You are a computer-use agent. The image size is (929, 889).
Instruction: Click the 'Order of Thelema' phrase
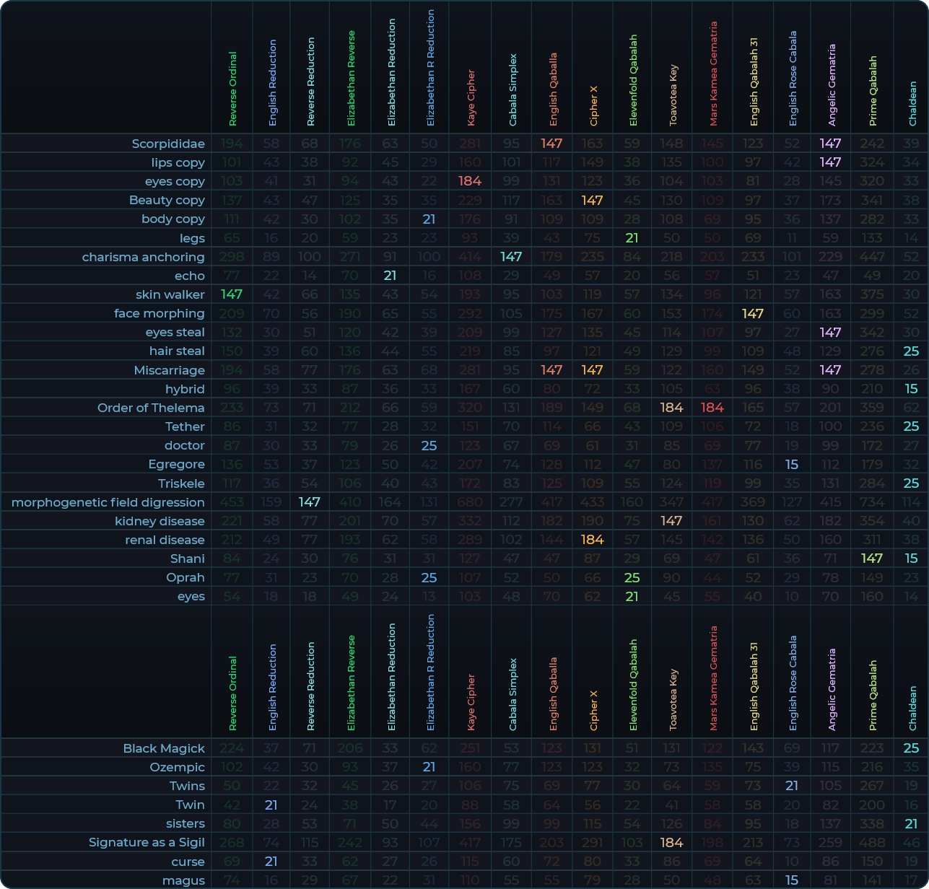pyautogui.click(x=151, y=408)
